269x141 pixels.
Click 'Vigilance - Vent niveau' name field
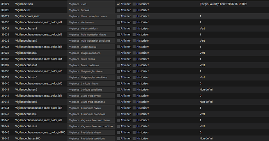coord(91,23)
